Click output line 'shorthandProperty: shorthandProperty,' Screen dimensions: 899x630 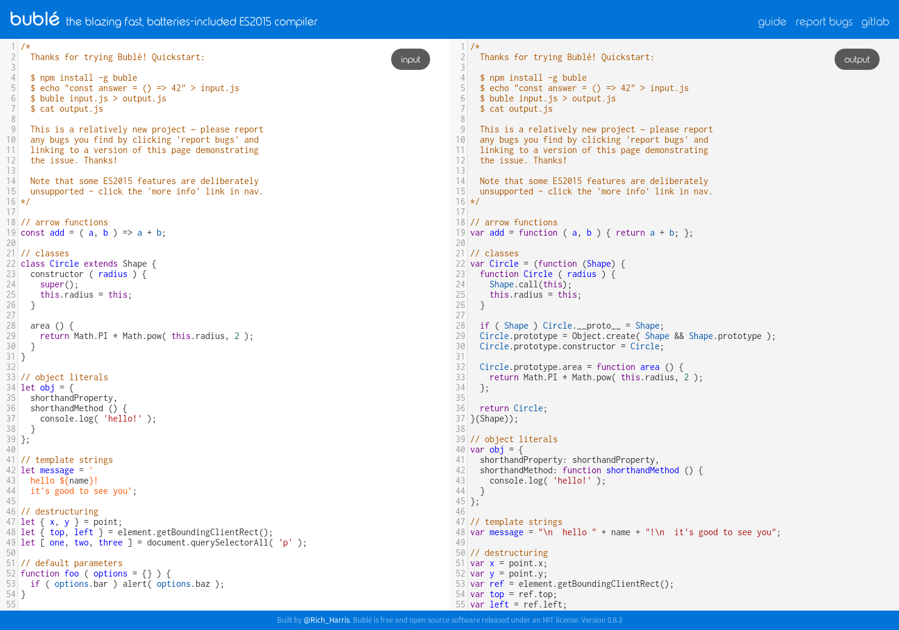click(x=570, y=460)
